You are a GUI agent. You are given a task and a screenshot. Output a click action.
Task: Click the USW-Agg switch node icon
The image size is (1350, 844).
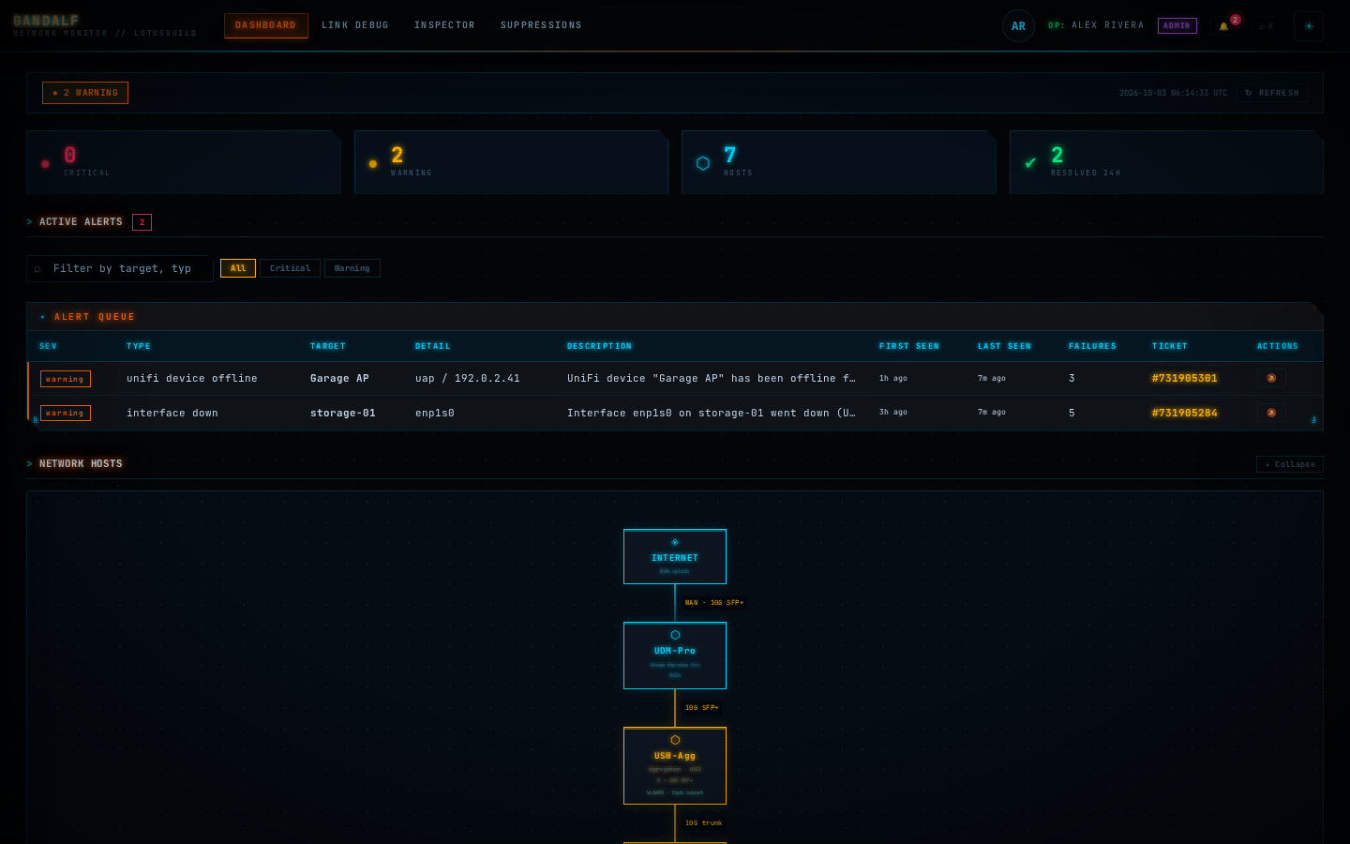click(675, 740)
